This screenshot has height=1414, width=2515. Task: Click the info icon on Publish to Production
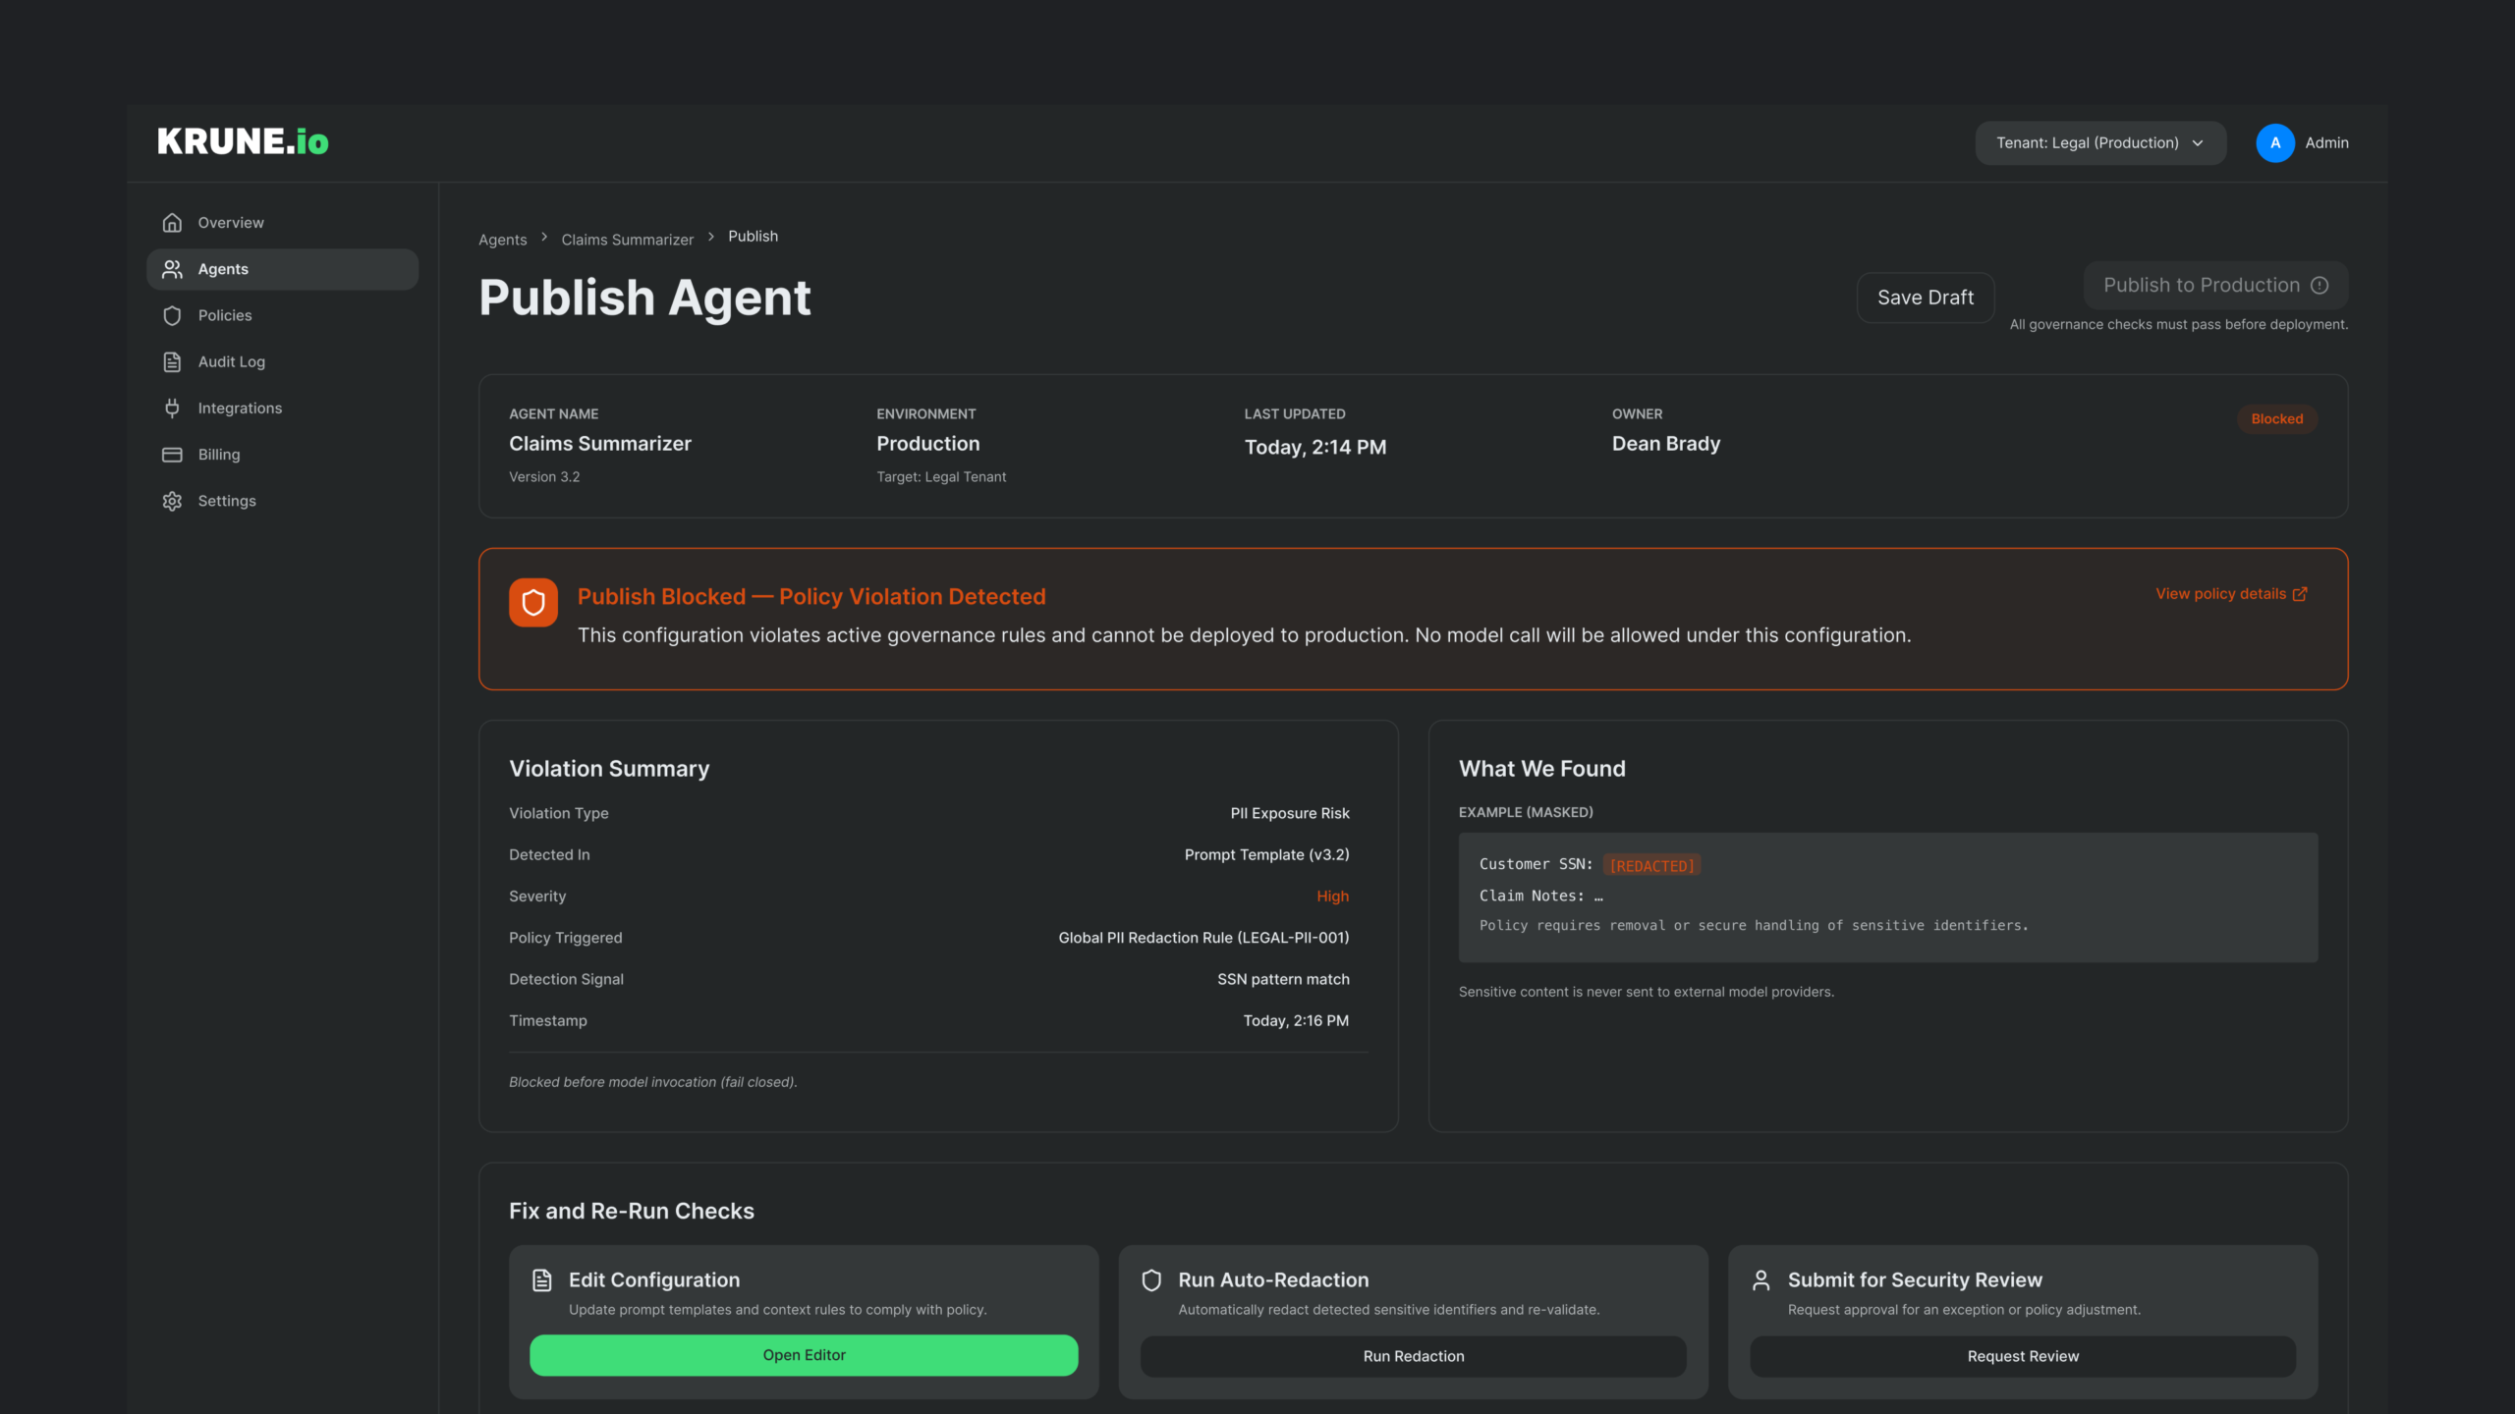pyautogui.click(x=2319, y=285)
